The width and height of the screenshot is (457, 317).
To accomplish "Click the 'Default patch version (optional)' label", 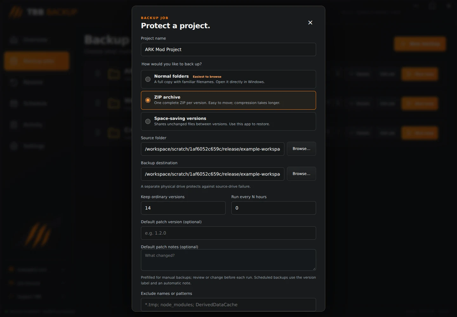I will pos(171,222).
